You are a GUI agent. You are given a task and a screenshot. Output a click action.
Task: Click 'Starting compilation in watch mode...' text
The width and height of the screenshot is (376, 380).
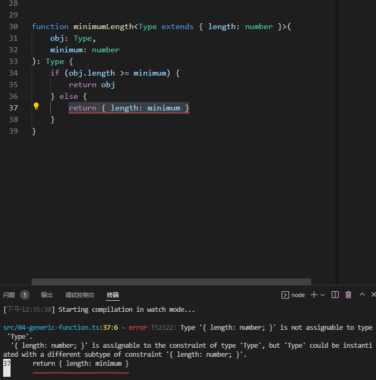click(x=127, y=310)
